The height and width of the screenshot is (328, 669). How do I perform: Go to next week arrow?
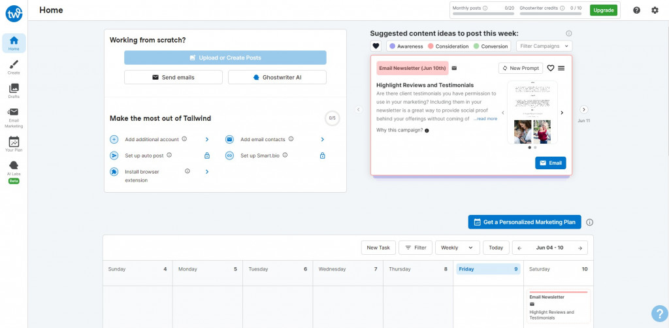[580, 248]
